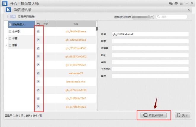The image size is (196, 127).
Task: Click the selection count status text
Action: point(23,115)
